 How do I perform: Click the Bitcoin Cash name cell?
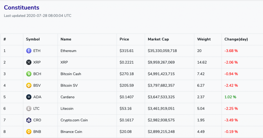[x=71, y=74]
